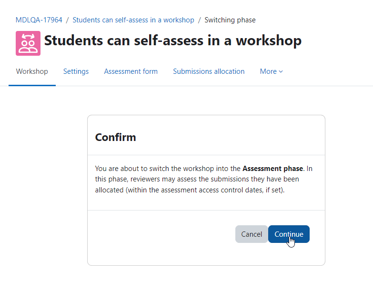Open the Settings tab
The image size is (373, 281).
pyautogui.click(x=76, y=71)
